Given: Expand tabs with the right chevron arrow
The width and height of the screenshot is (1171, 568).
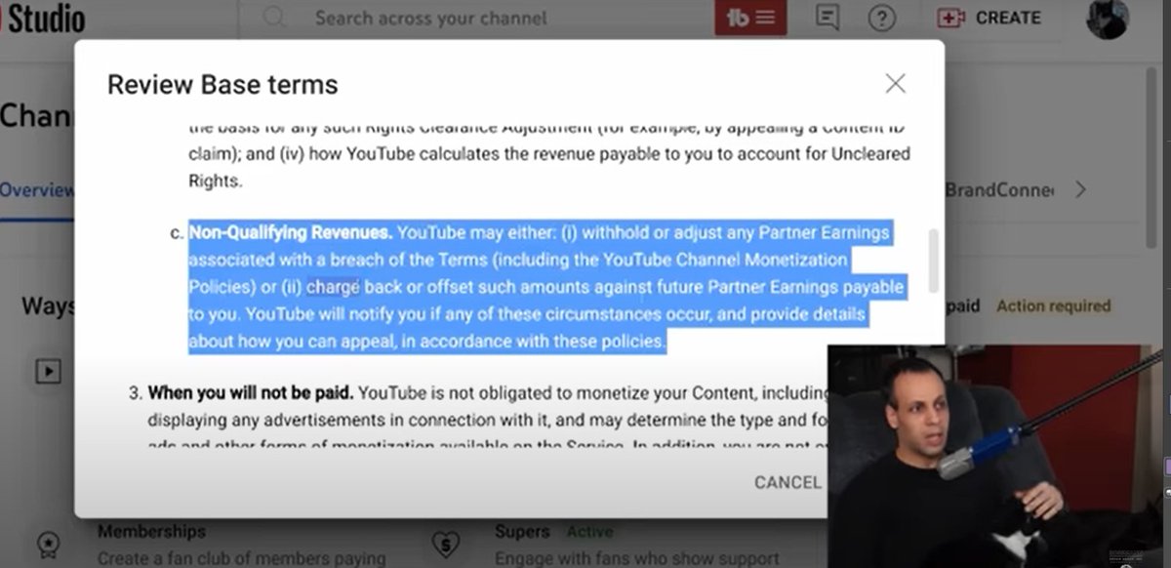Looking at the screenshot, I should coord(1080,190).
